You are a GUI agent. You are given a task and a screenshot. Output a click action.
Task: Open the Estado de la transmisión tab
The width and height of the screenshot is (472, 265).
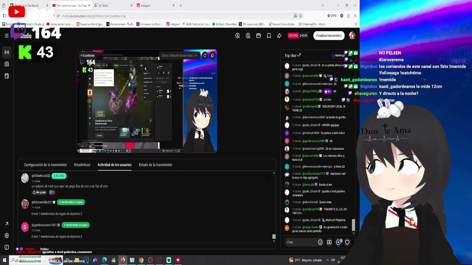pos(155,165)
